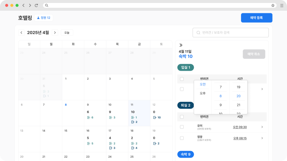
Task: Tick the first check-in row checkbox
Action: pyautogui.click(x=182, y=89)
